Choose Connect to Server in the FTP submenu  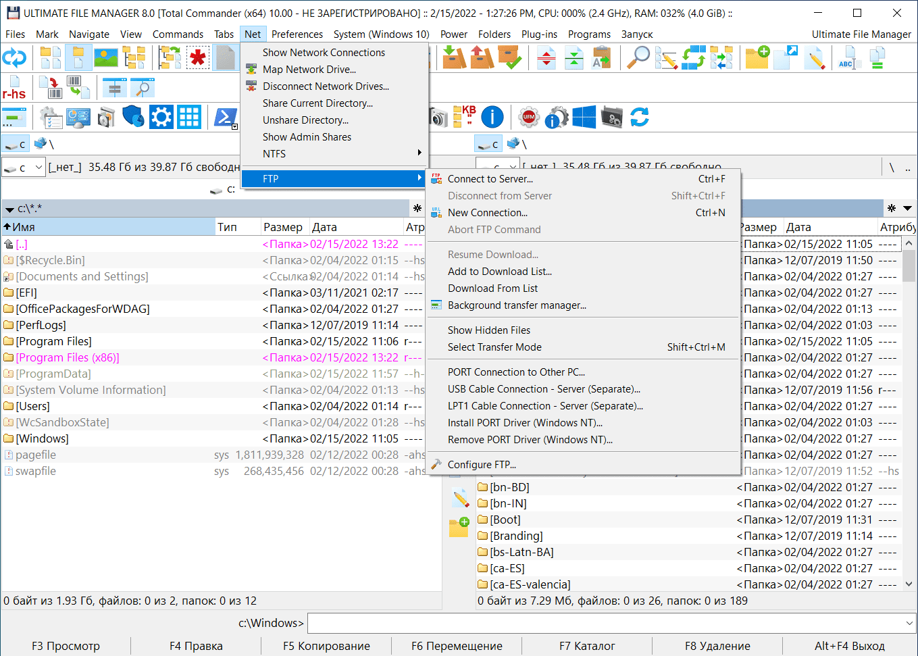584,179
